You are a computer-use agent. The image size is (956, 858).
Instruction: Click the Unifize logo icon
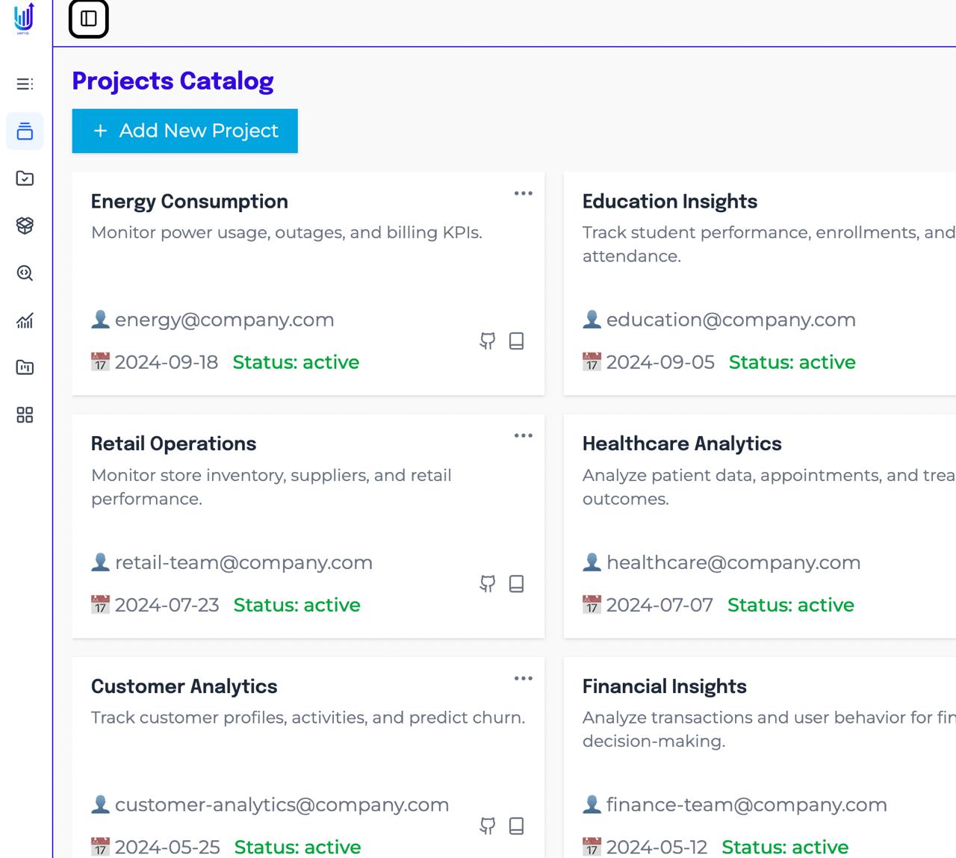click(x=24, y=18)
